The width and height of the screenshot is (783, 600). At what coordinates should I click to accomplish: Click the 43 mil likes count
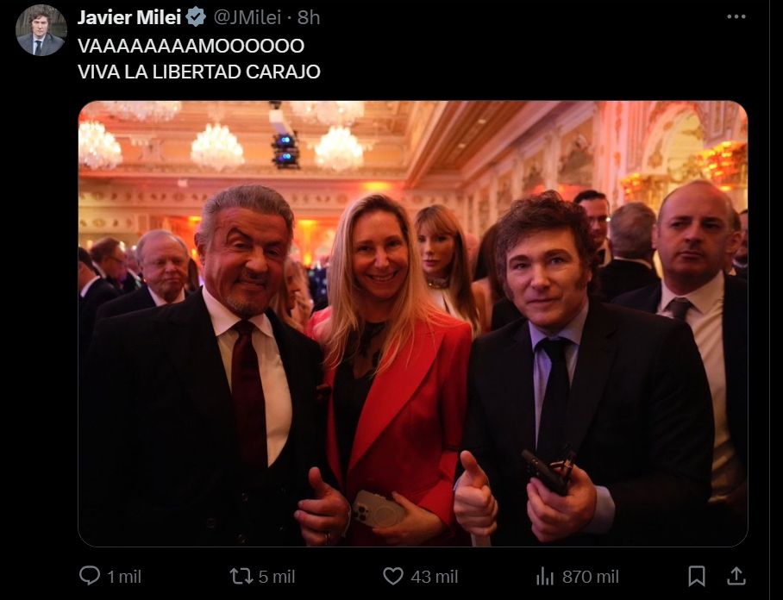coord(434,576)
